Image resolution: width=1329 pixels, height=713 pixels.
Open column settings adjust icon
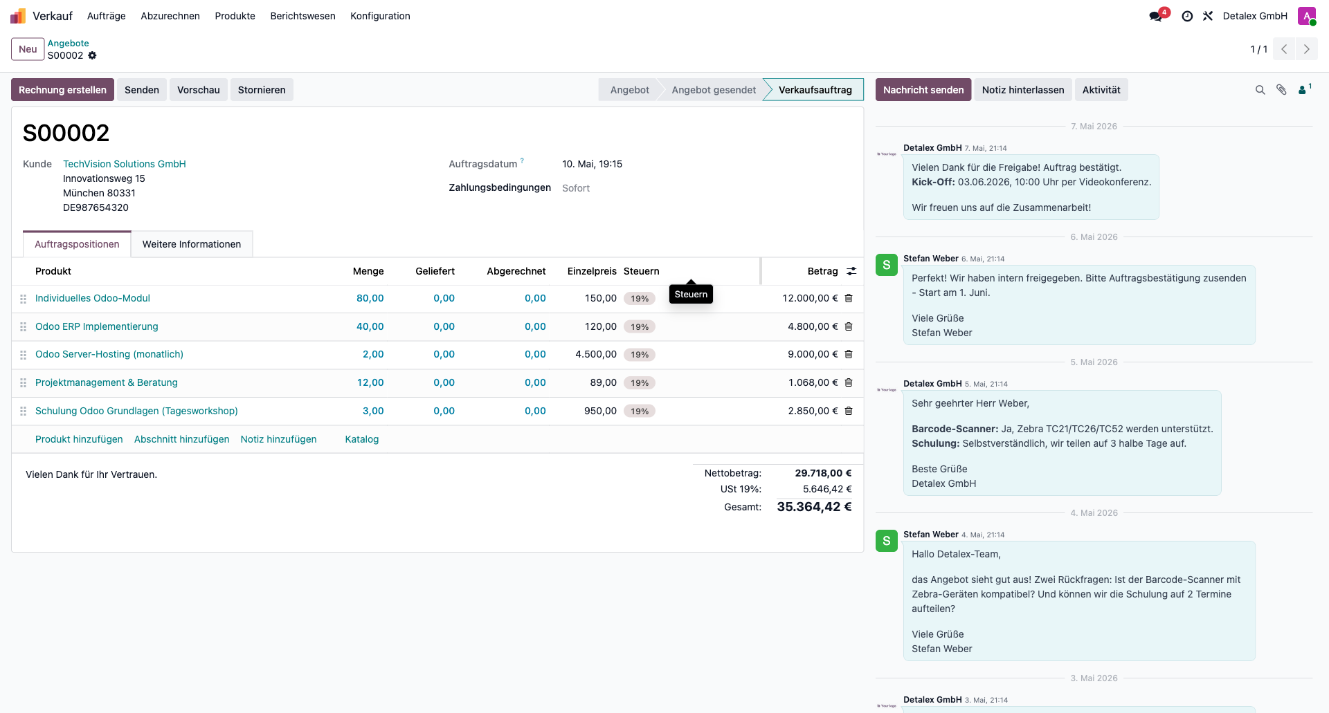click(851, 271)
